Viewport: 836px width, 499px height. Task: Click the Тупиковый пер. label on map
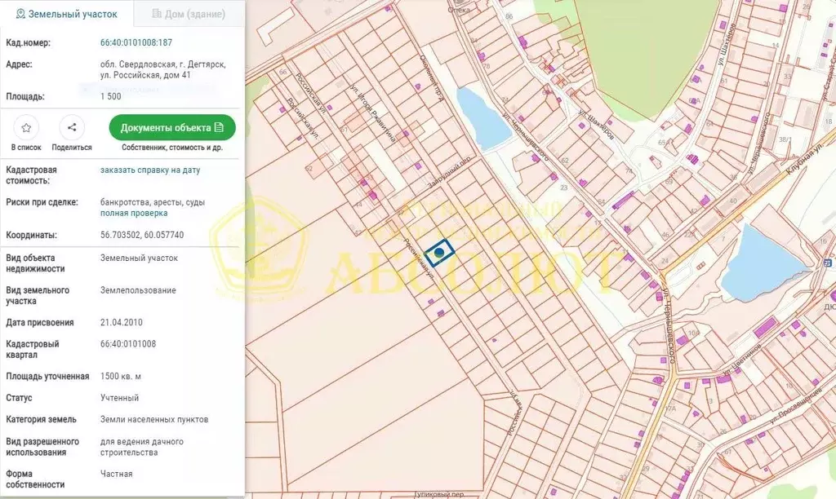(440, 495)
